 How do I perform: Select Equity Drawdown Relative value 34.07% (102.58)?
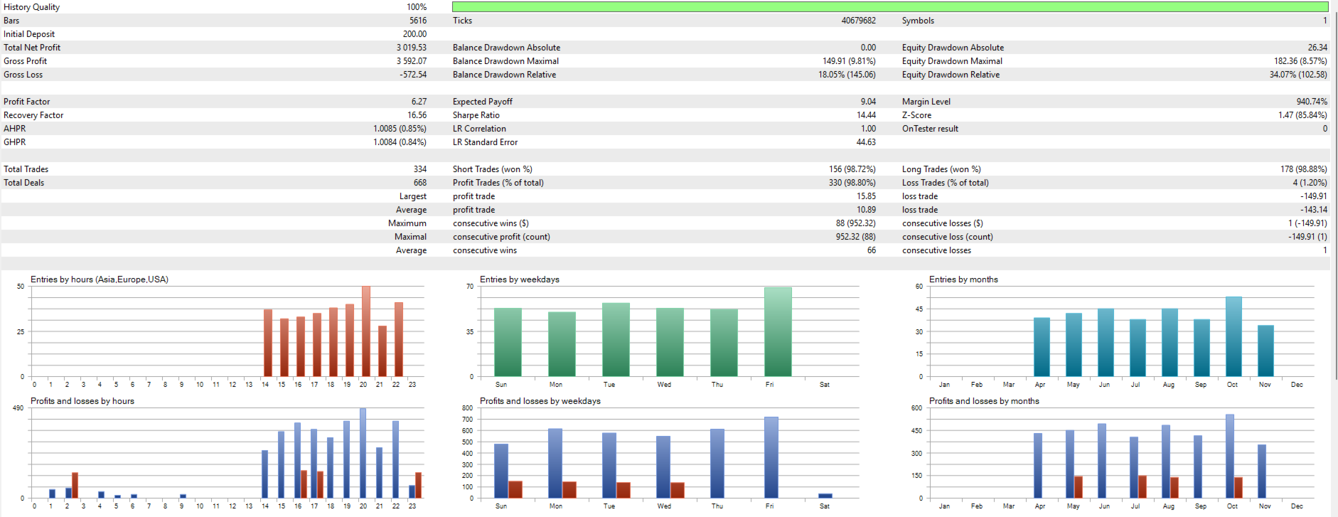1298,75
